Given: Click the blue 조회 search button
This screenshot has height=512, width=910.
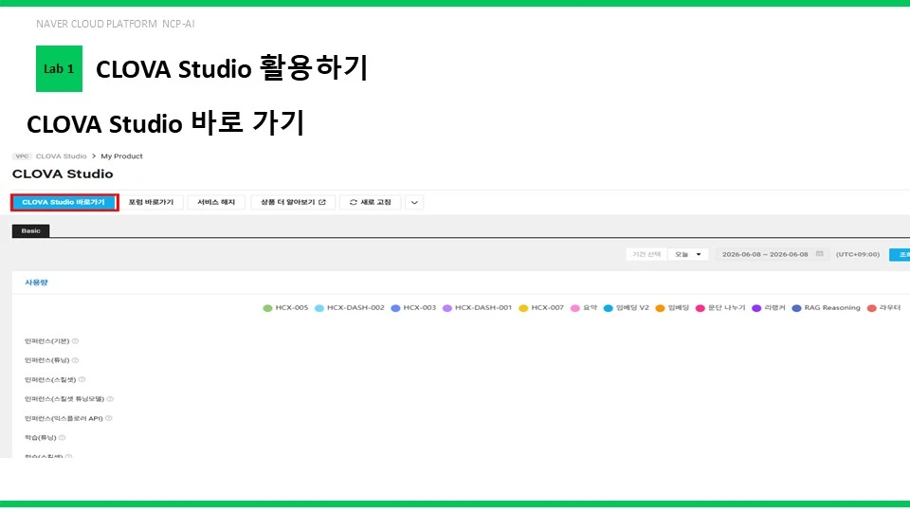Looking at the screenshot, I should pyautogui.click(x=901, y=254).
